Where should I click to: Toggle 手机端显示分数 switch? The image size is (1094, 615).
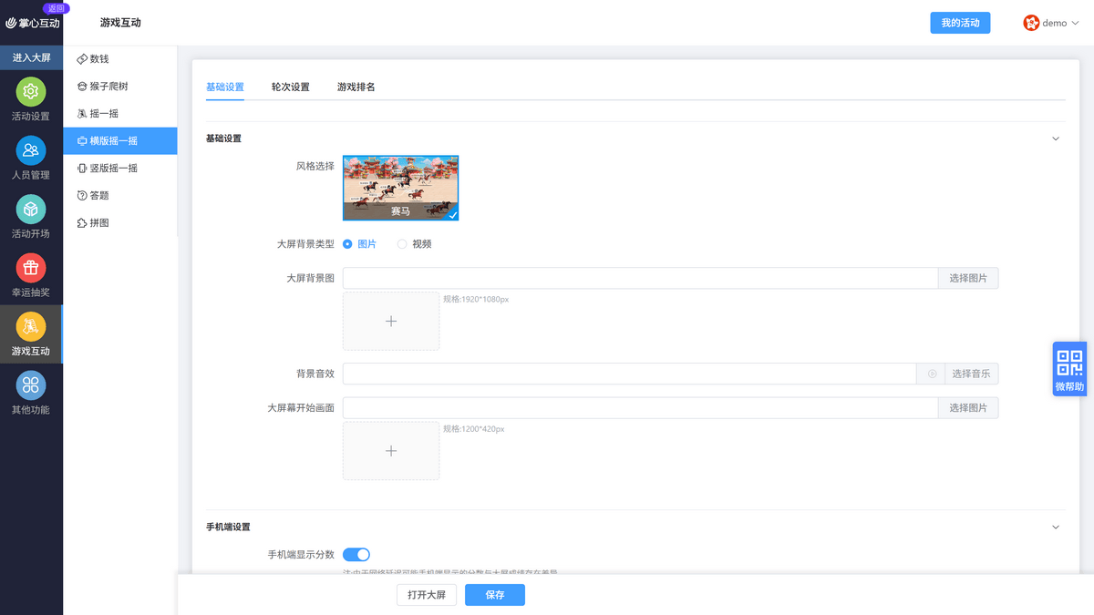356,555
